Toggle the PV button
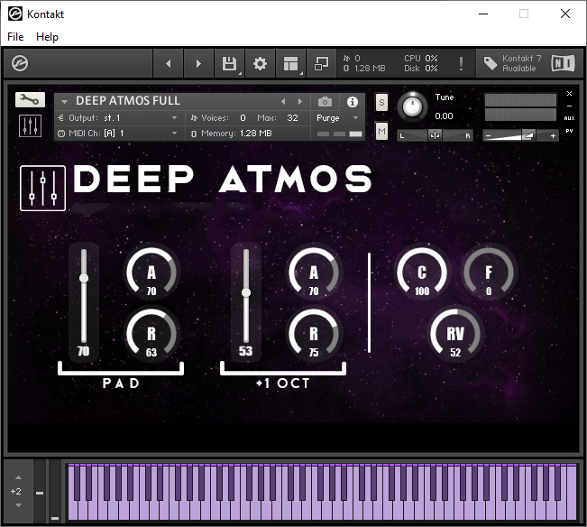The height and width of the screenshot is (527, 587). 569,131
